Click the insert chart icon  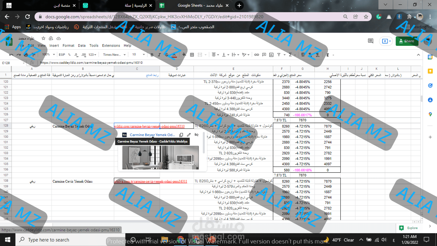[x=271, y=55]
